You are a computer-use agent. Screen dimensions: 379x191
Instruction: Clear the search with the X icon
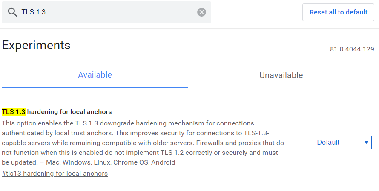pyautogui.click(x=201, y=12)
